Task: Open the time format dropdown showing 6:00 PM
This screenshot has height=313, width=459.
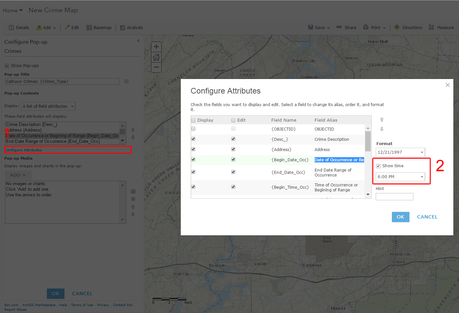Action: point(400,177)
